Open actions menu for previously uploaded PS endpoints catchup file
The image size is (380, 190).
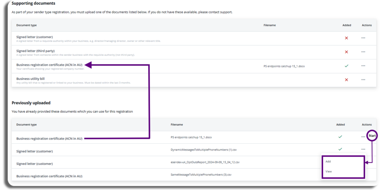[x=363, y=137]
